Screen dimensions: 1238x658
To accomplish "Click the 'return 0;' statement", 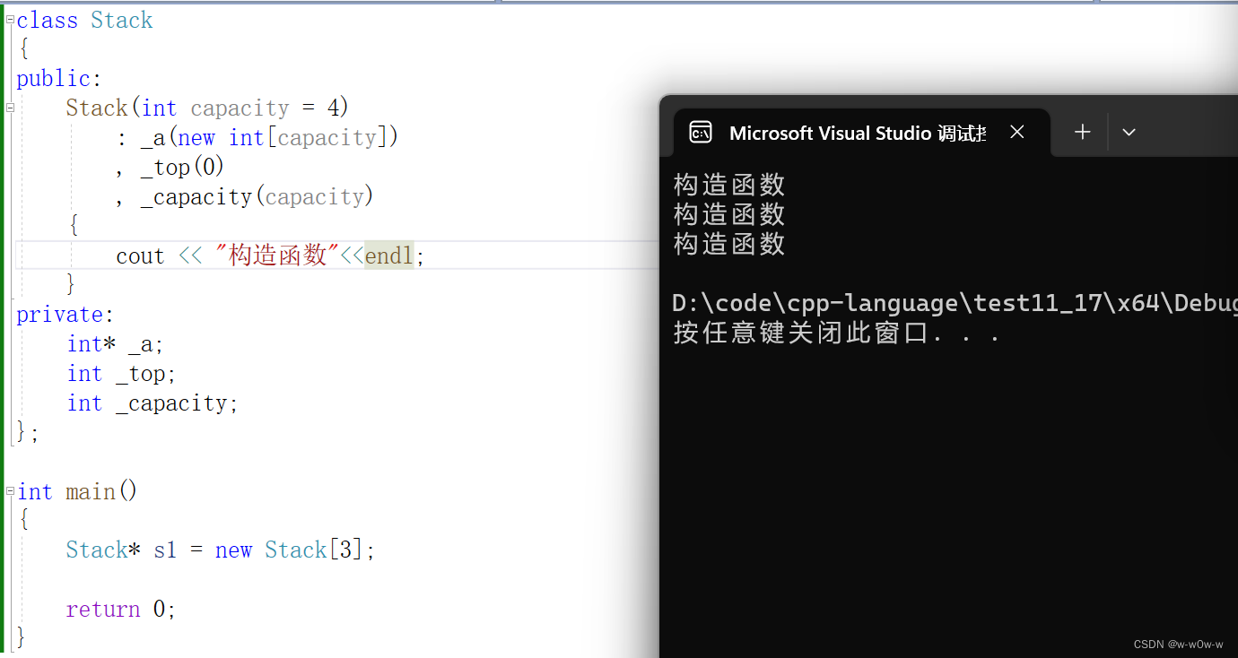I will click(121, 610).
